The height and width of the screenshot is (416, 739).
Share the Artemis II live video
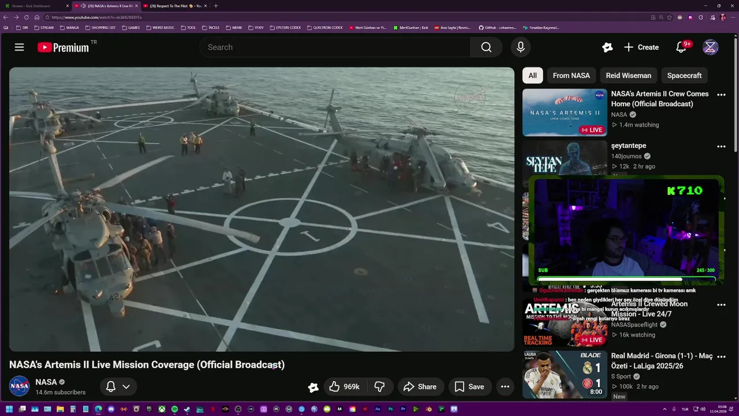[420, 387]
